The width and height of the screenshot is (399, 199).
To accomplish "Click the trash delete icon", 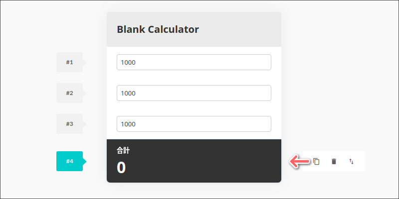I will [334, 161].
